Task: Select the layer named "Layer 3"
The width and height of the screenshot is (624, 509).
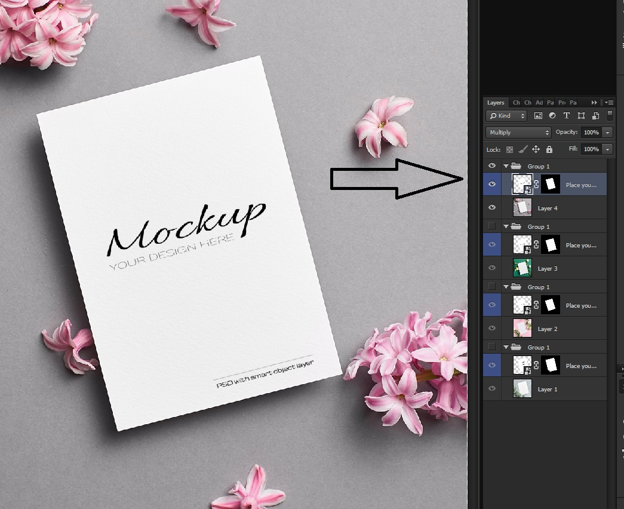Action: (548, 268)
